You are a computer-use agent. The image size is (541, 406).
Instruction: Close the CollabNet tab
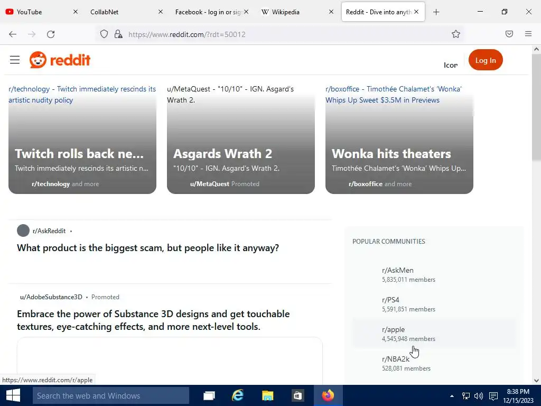(161, 12)
